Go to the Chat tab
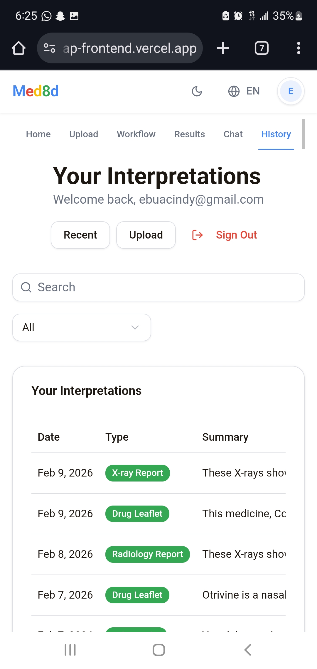The height and width of the screenshot is (669, 317). coord(233,134)
